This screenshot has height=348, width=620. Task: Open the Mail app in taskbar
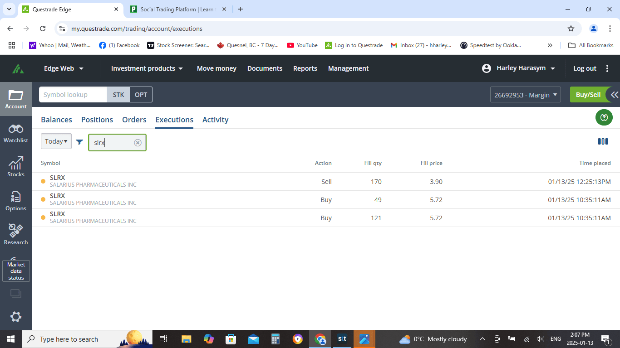pyautogui.click(x=253, y=339)
